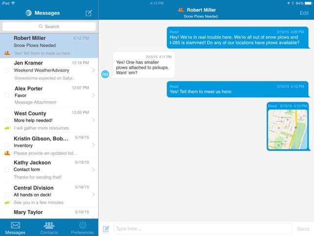Tap the compose new message icon

pyautogui.click(x=89, y=13)
